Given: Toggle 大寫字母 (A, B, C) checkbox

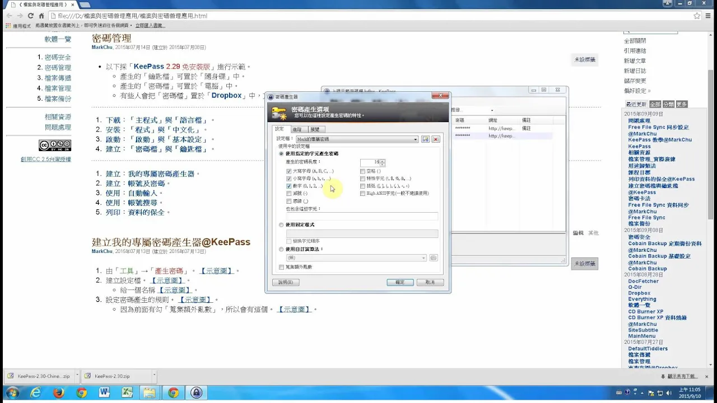Looking at the screenshot, I should (289, 171).
